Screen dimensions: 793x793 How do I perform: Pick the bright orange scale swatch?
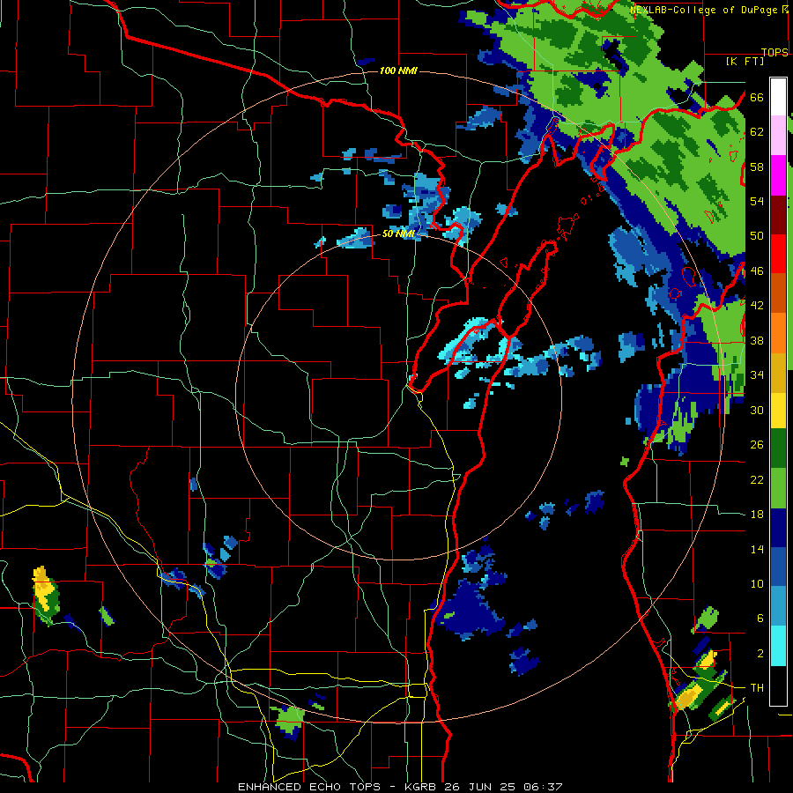click(x=778, y=333)
